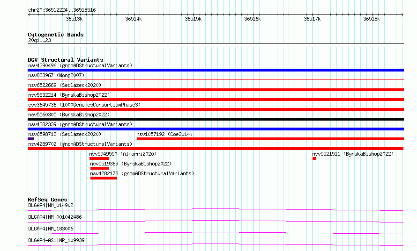Click the right arrow on the ruler

click(402, 15)
